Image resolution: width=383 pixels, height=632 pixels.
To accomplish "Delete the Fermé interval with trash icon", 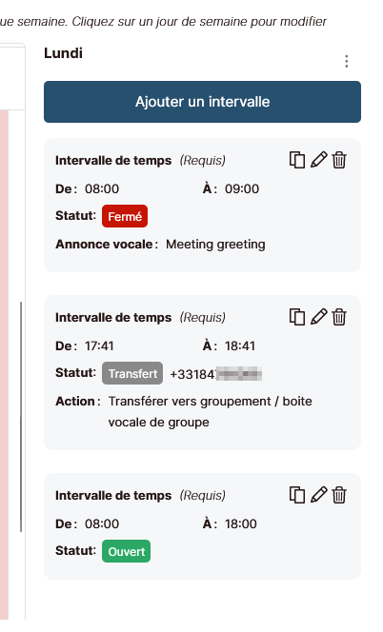I will pos(339,160).
